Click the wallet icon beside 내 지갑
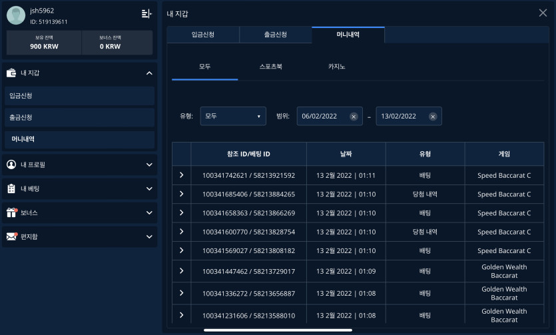Viewport: 556px width, 335px height. click(x=11, y=73)
